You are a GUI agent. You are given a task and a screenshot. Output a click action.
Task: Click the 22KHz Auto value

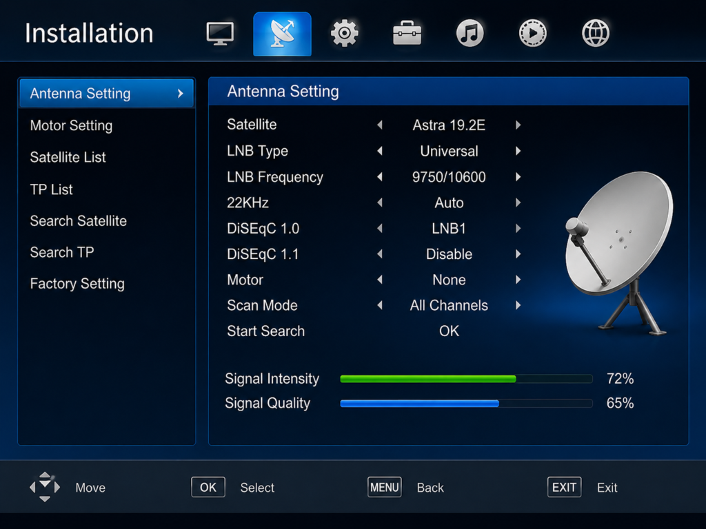(449, 203)
